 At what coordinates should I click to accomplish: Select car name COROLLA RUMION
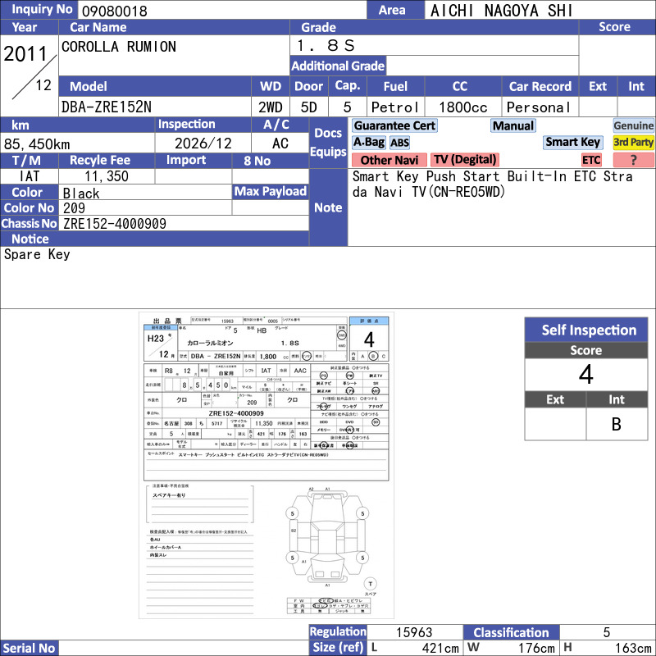click(x=119, y=47)
